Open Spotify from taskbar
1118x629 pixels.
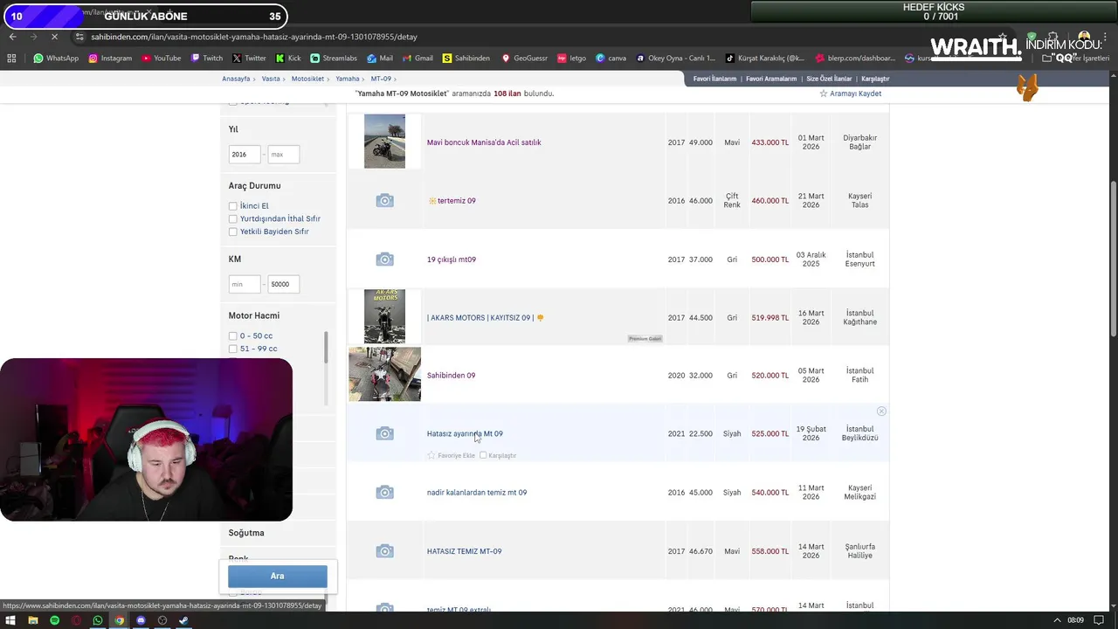[x=54, y=620]
